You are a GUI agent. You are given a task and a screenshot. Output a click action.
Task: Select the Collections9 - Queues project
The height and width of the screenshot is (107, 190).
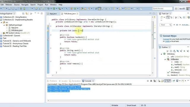(x=11, y=36)
